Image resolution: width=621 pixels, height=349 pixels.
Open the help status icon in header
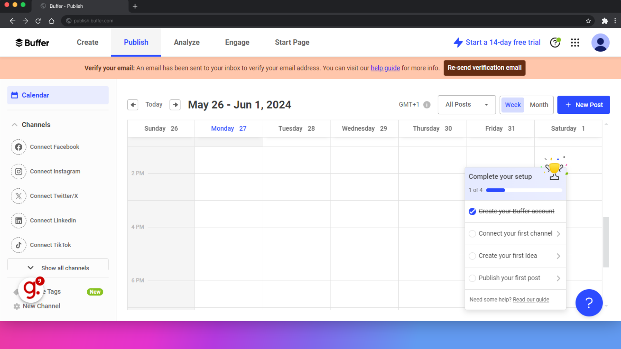555,42
